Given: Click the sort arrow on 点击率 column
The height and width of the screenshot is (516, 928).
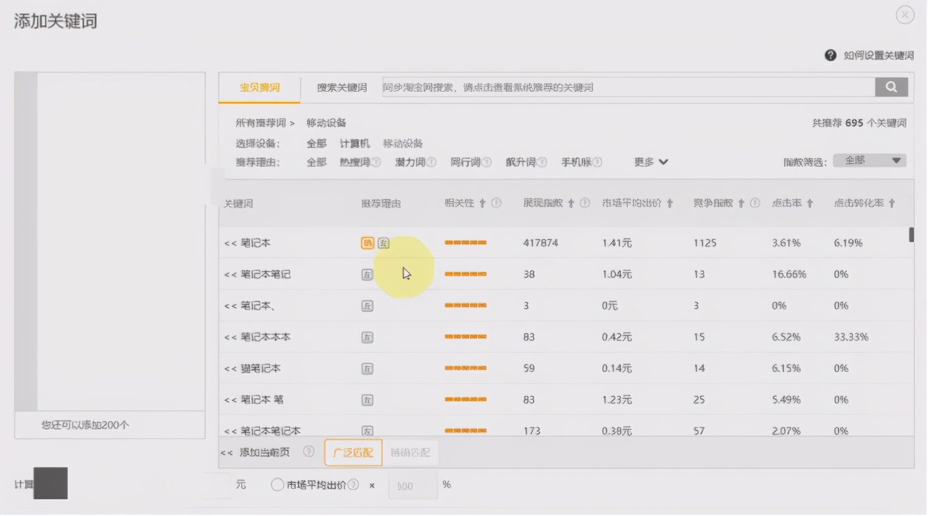Looking at the screenshot, I should tap(808, 202).
